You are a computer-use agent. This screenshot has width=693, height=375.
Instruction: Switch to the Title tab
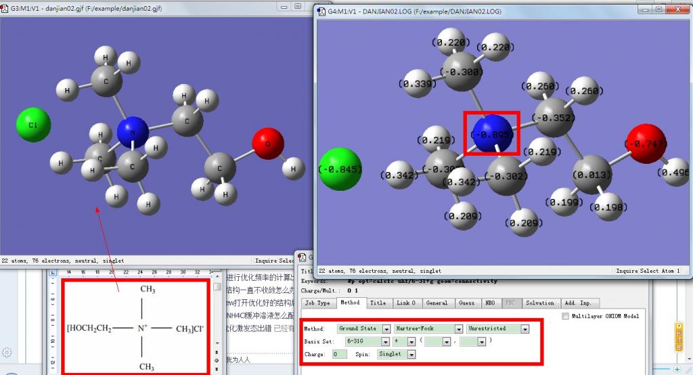click(378, 303)
